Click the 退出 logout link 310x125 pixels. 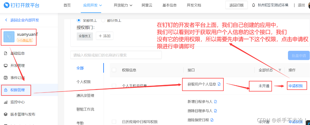click(301, 5)
